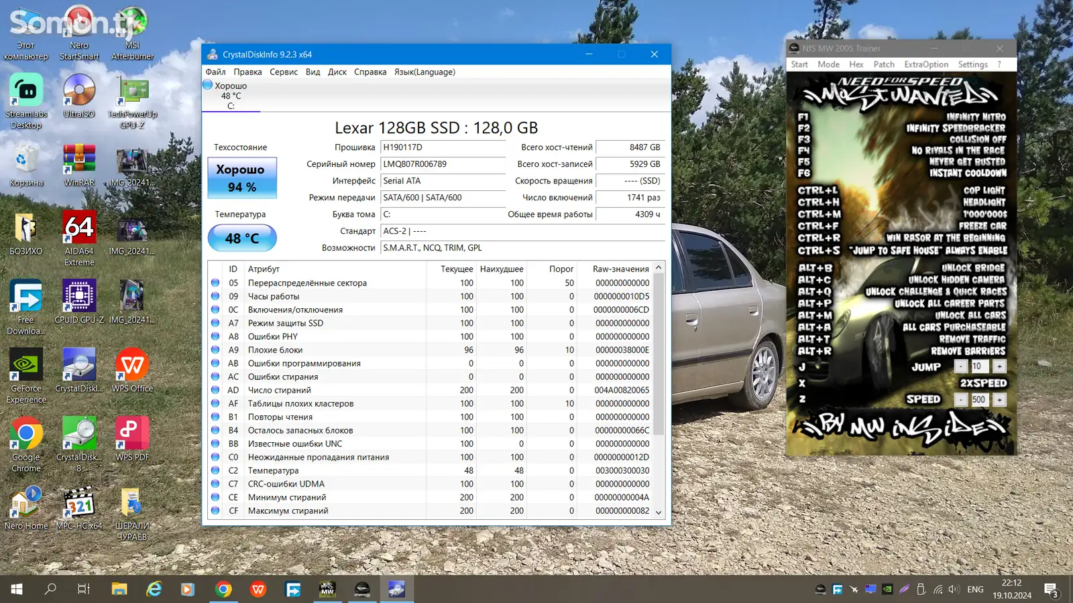Open Правка menu in CrystalDiskInfo
The width and height of the screenshot is (1073, 603).
click(247, 72)
